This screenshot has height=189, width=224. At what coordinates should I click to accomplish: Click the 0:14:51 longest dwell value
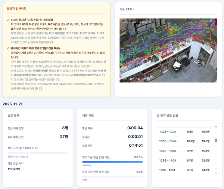coord(136,145)
